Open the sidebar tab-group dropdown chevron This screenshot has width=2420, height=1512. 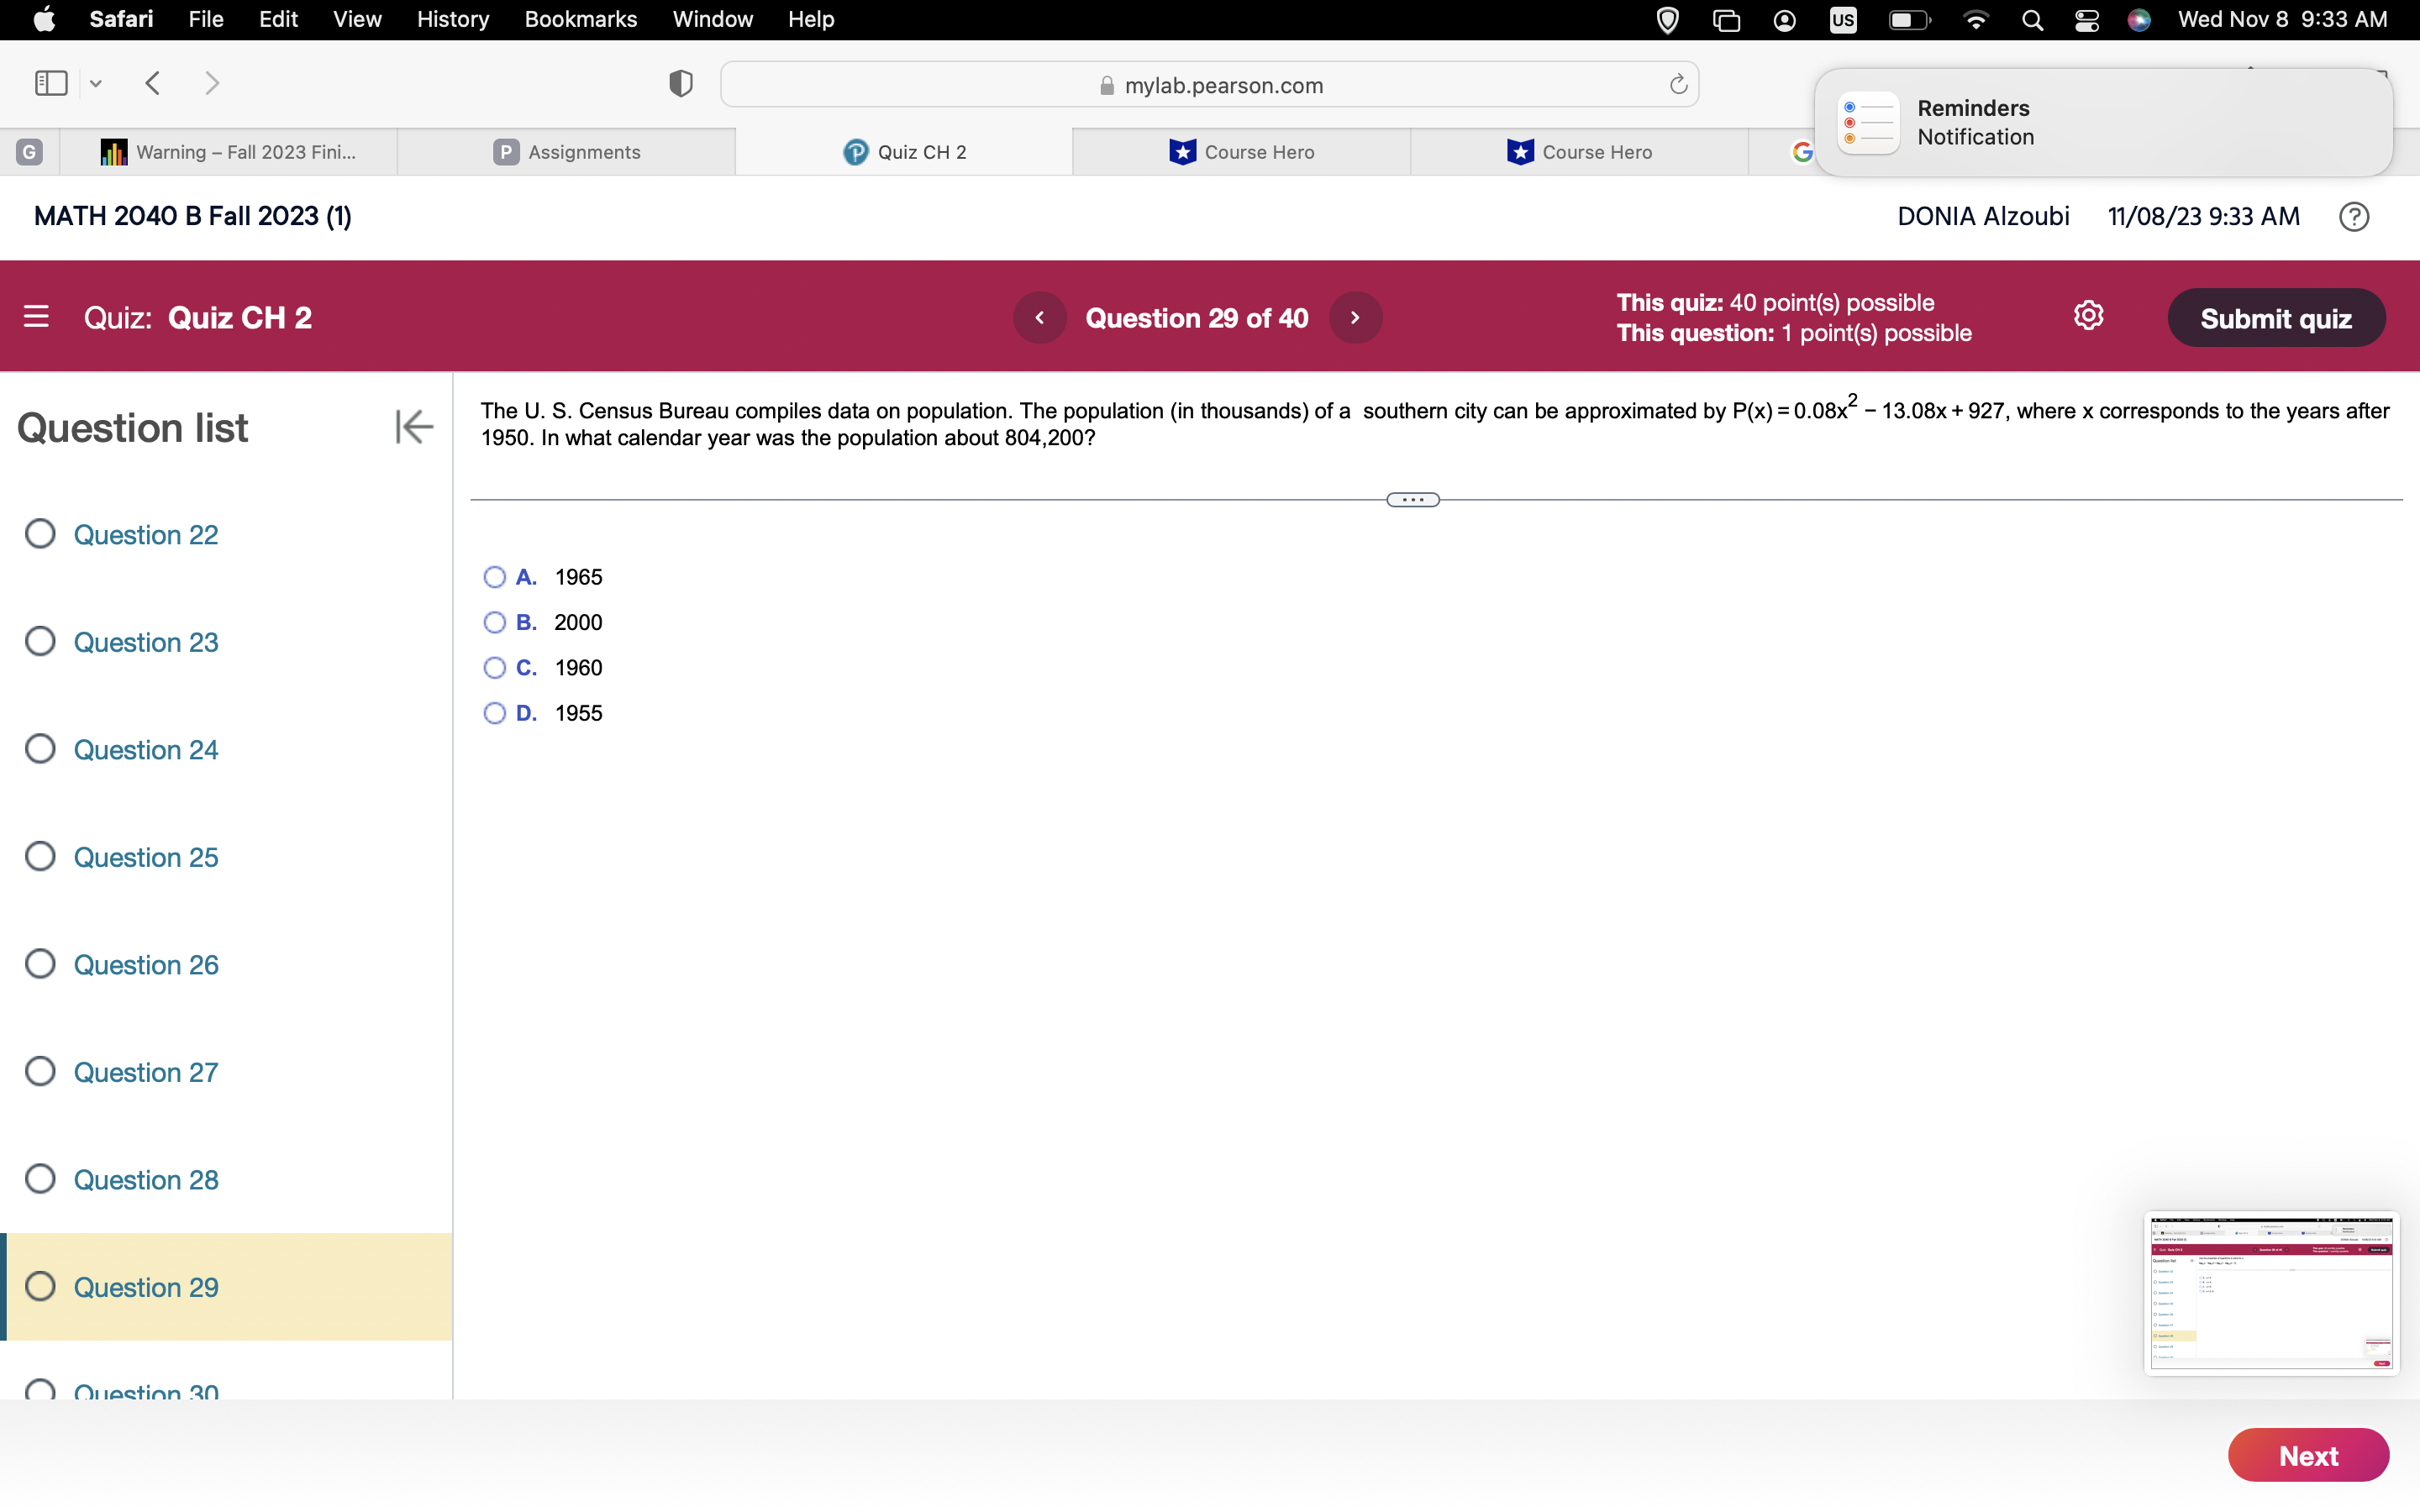95,84
